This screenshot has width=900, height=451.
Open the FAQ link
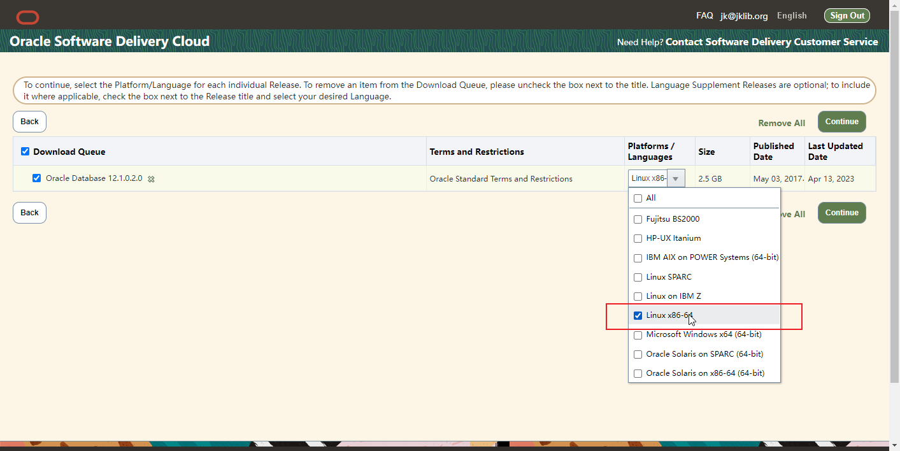704,16
